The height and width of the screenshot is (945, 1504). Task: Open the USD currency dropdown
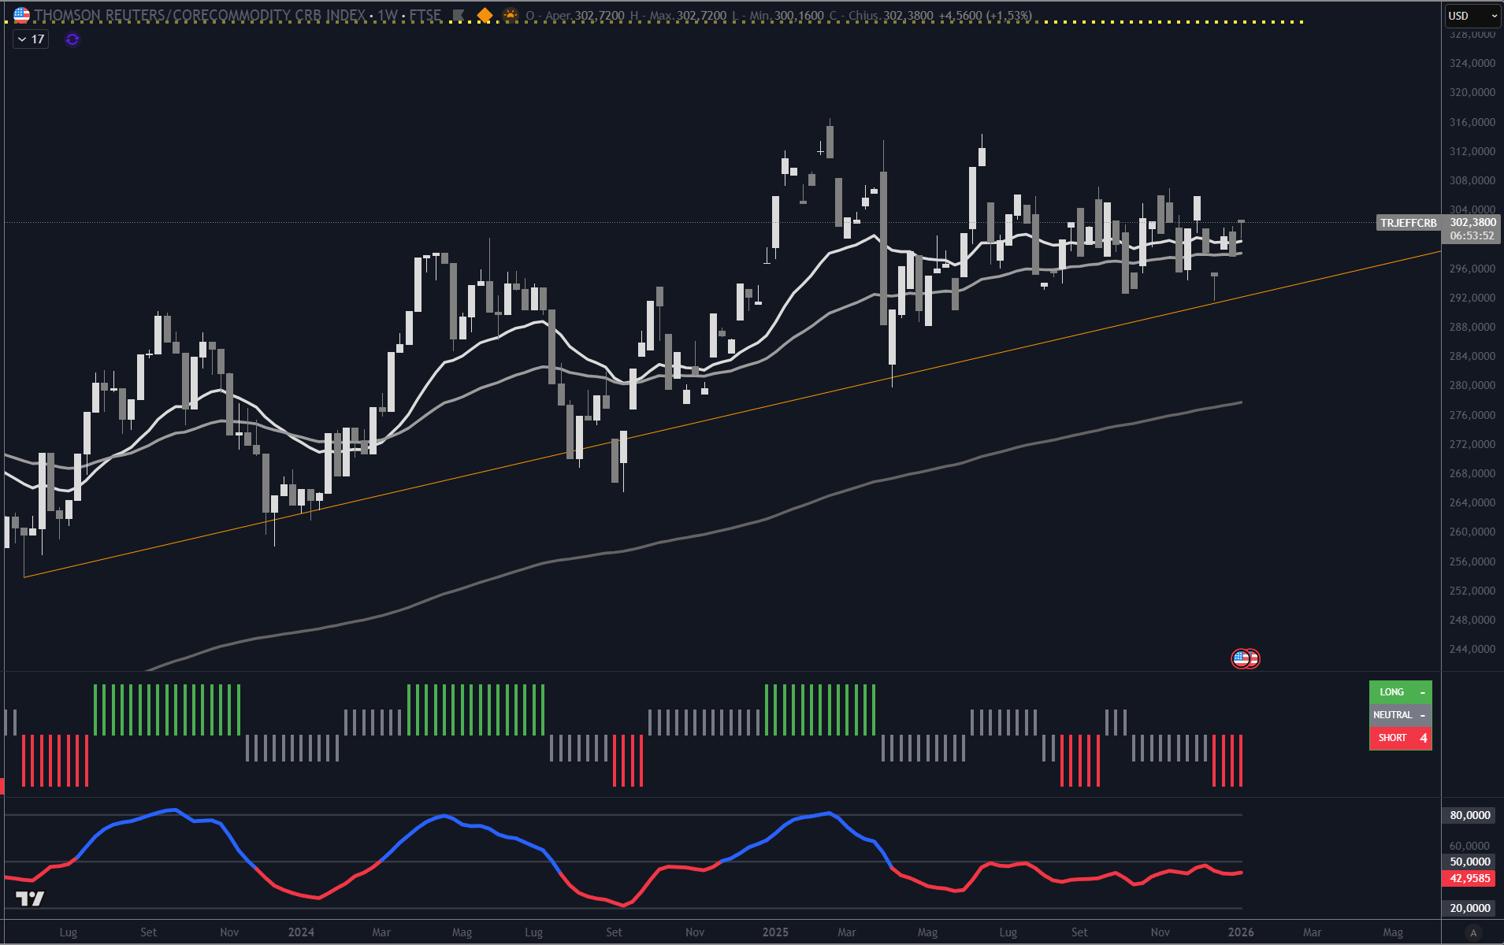pyautogui.click(x=1472, y=16)
